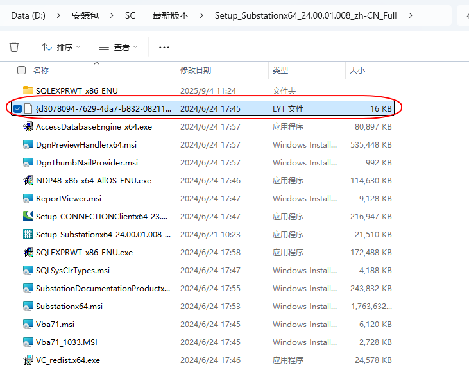469x388 pixels.
Task: Expand chevron after Setup_Substationx64 breadcrumb
Action: (x=411, y=15)
